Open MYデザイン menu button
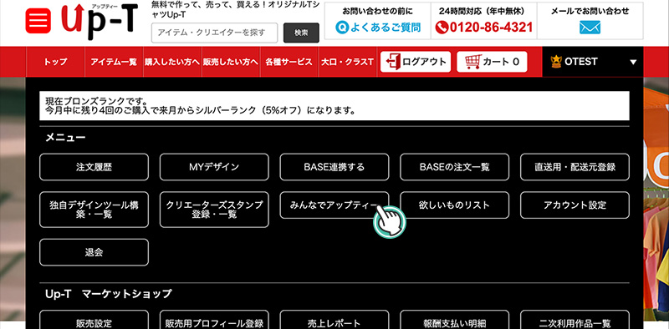 click(x=214, y=167)
